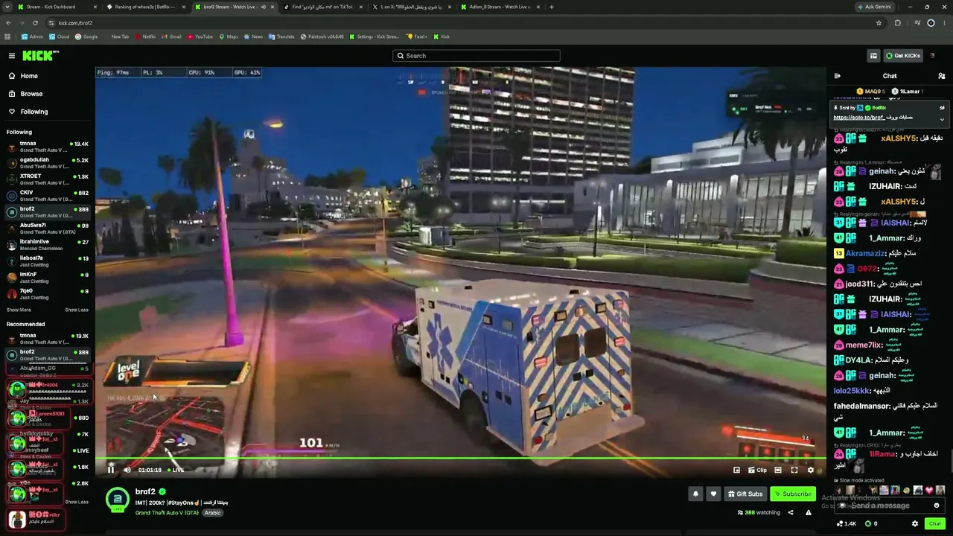
Task: Click the green video progress bar
Action: coord(462,459)
